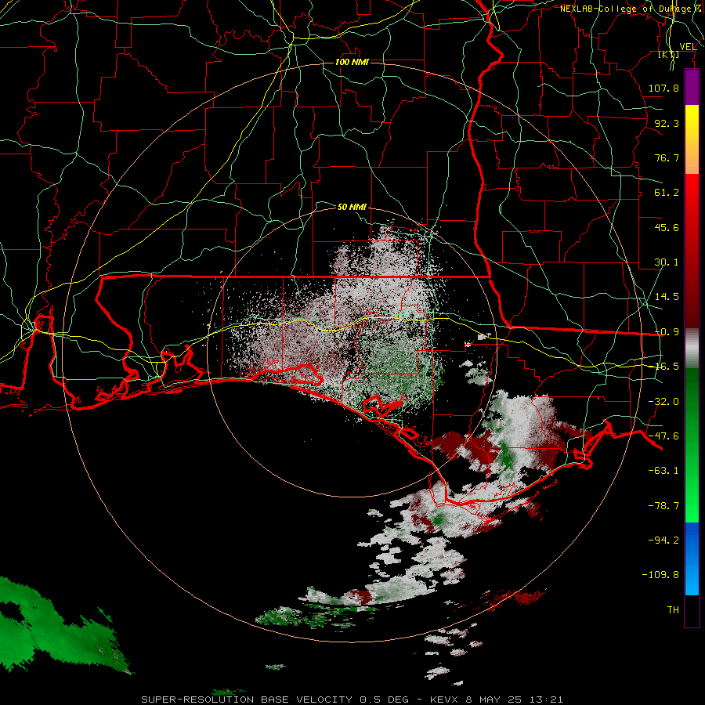The width and height of the screenshot is (705, 705).
Task: Select the -0.9 velocity scale value
Action: pos(667,332)
